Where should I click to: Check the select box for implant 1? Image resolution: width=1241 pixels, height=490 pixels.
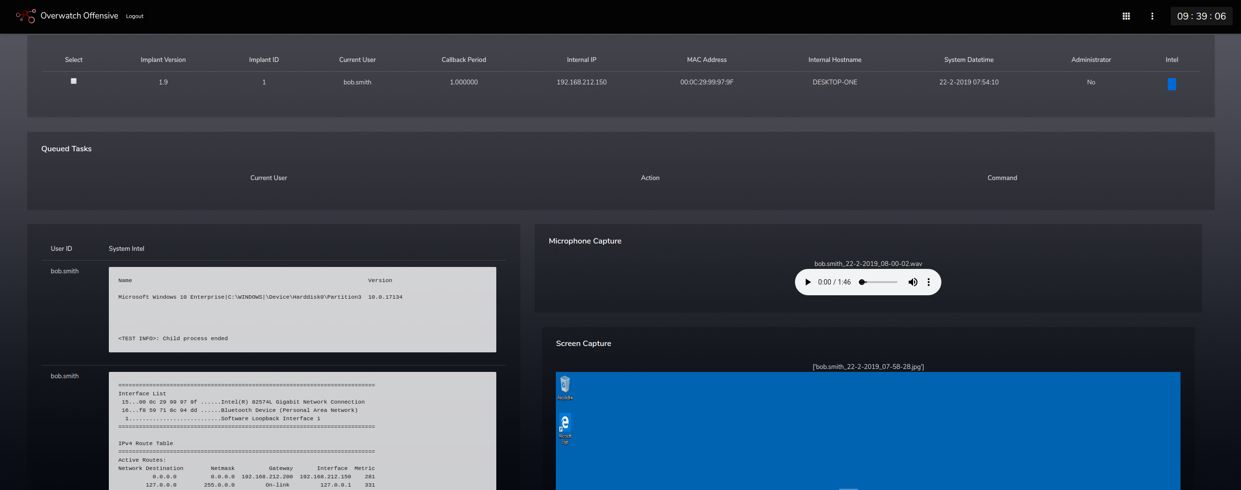74,81
